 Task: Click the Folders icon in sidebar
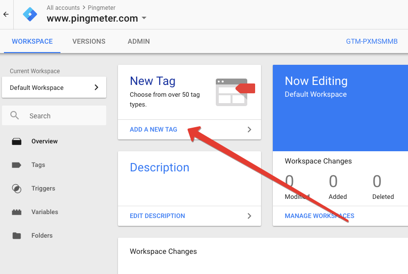point(17,236)
